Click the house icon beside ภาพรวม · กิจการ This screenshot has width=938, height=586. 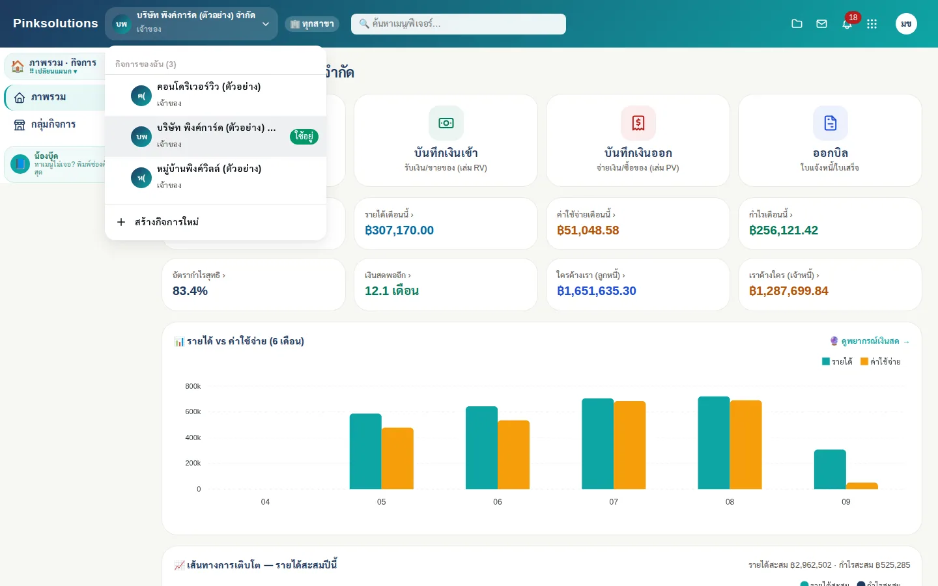18,66
